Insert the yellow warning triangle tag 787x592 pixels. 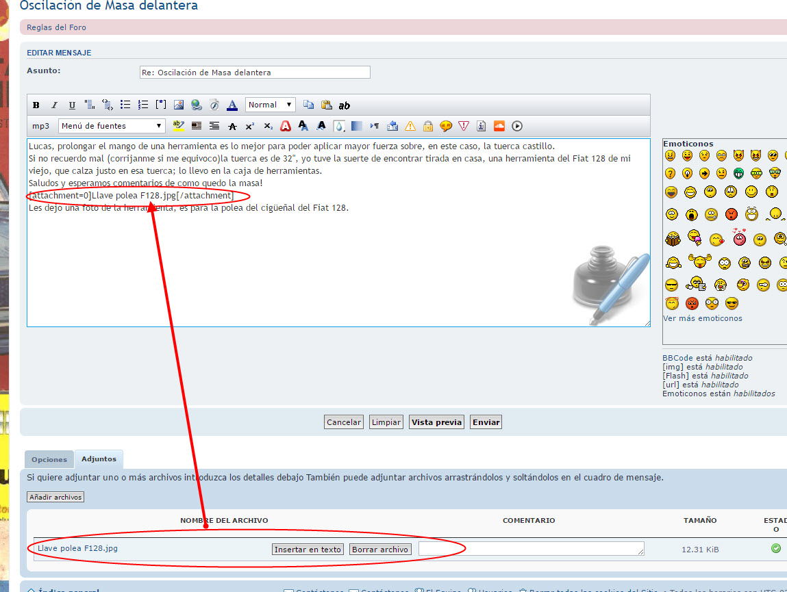pos(410,126)
